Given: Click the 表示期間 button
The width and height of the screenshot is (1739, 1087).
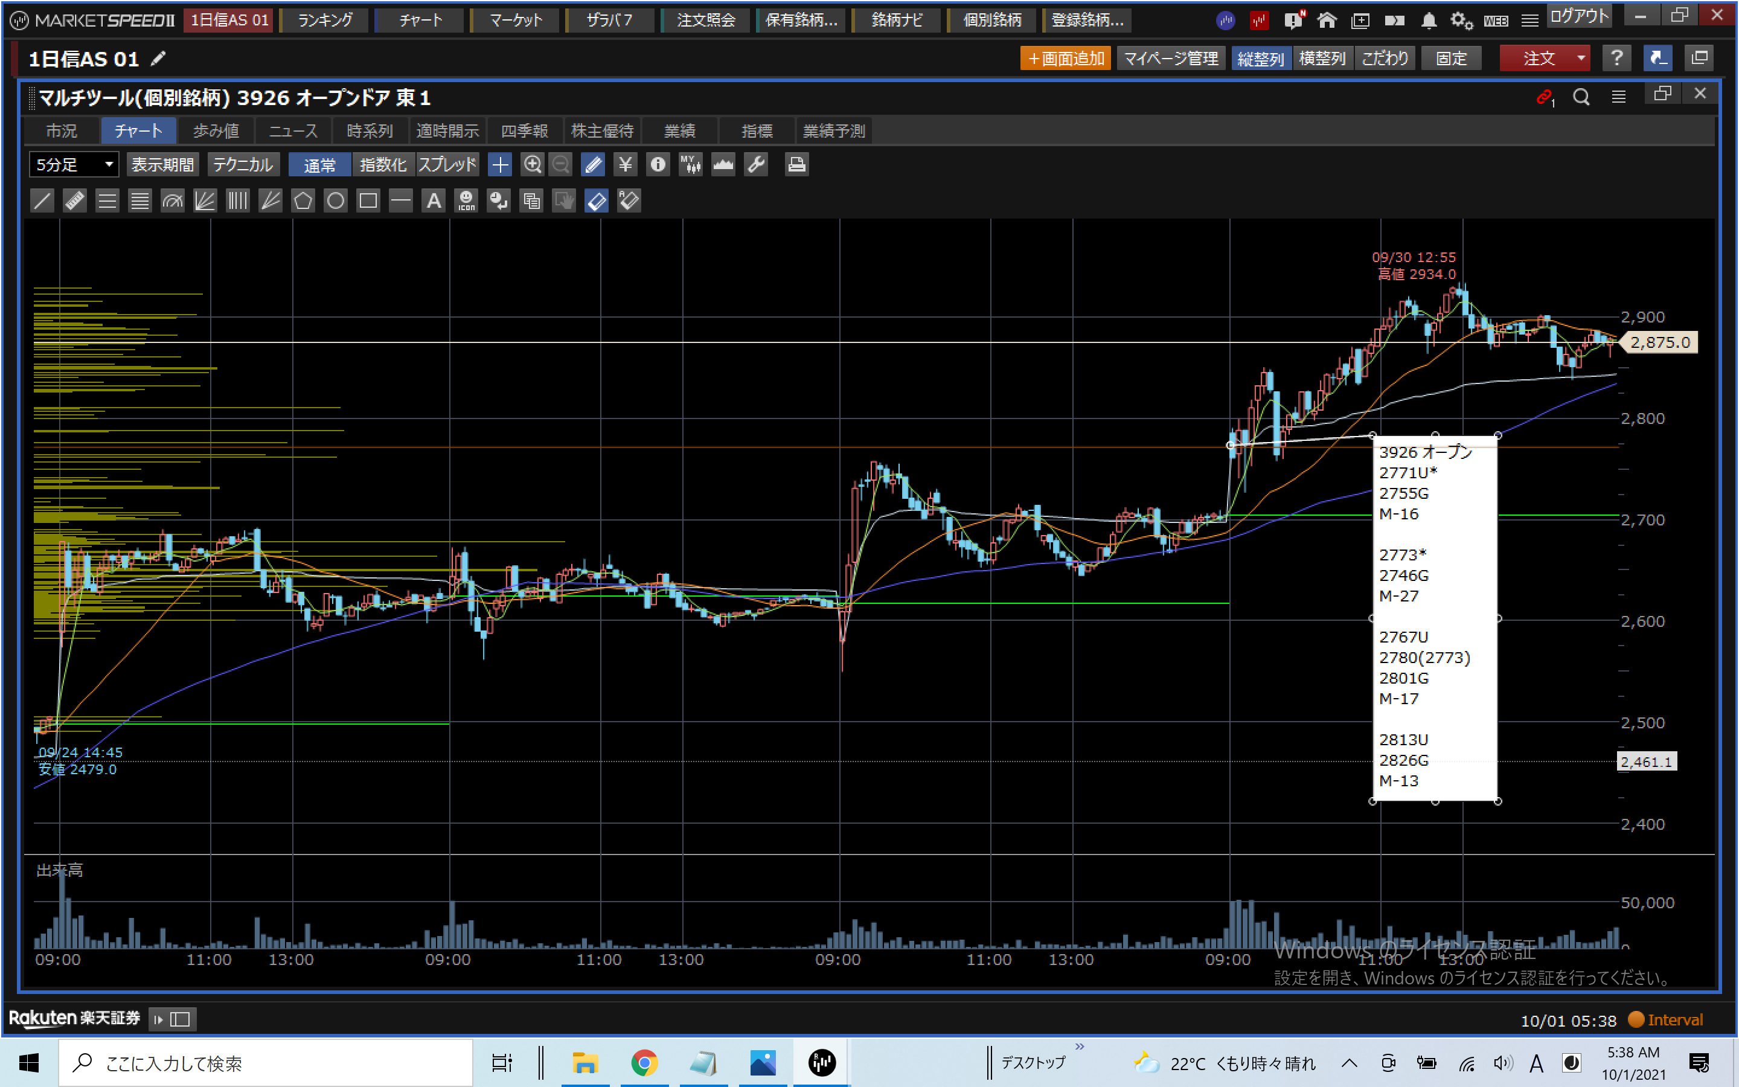Looking at the screenshot, I should point(162,165).
